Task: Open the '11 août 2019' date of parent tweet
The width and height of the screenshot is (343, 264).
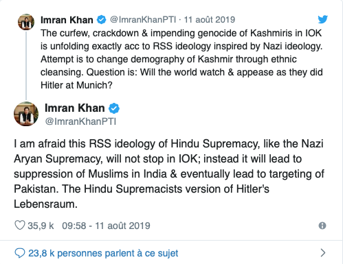Action: (x=210, y=20)
